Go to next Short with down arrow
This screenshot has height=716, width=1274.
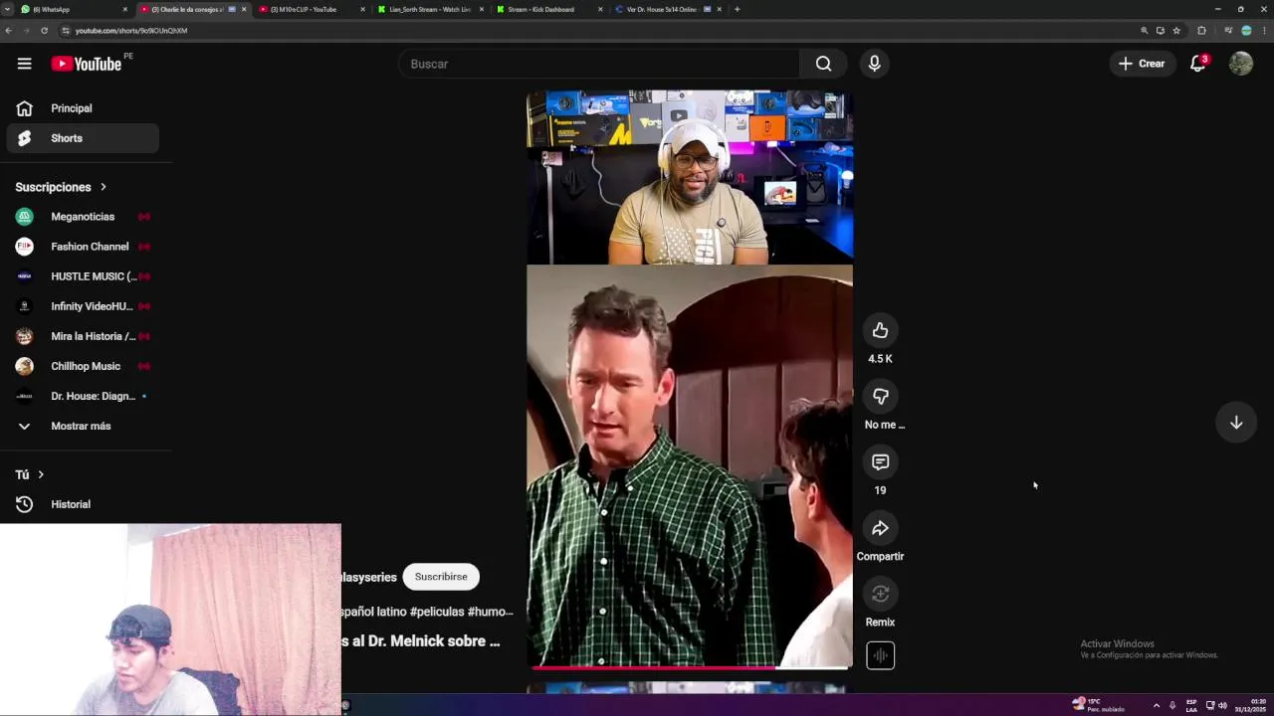(x=1236, y=423)
